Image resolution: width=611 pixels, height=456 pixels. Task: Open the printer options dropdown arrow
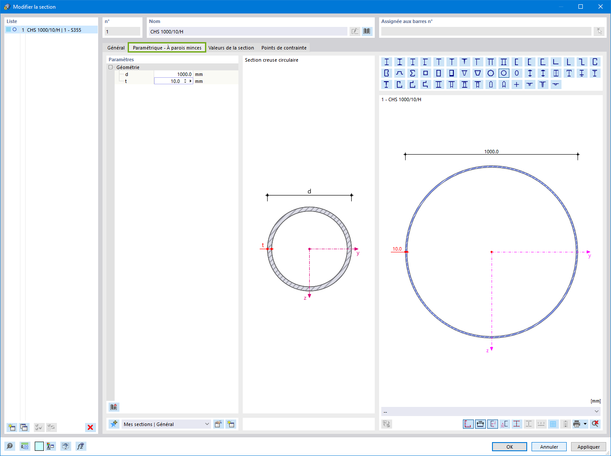coord(585,424)
